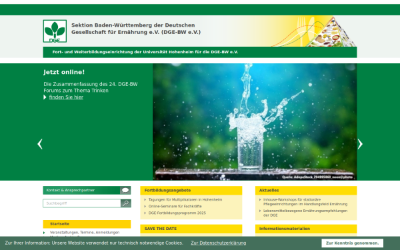
Task: Open the 'finden Sie hier' link
Action: [x=66, y=97]
